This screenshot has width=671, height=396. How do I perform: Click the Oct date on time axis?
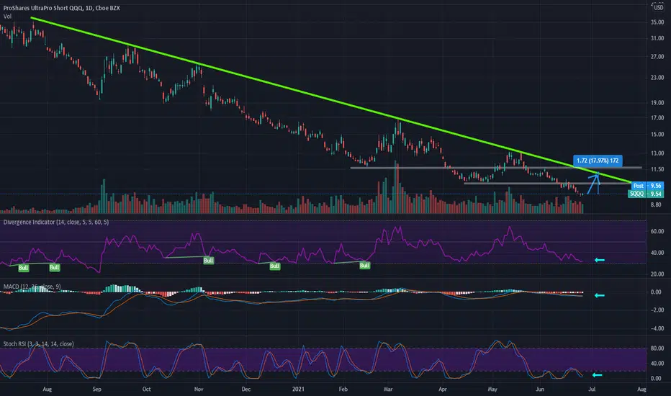(x=146, y=389)
